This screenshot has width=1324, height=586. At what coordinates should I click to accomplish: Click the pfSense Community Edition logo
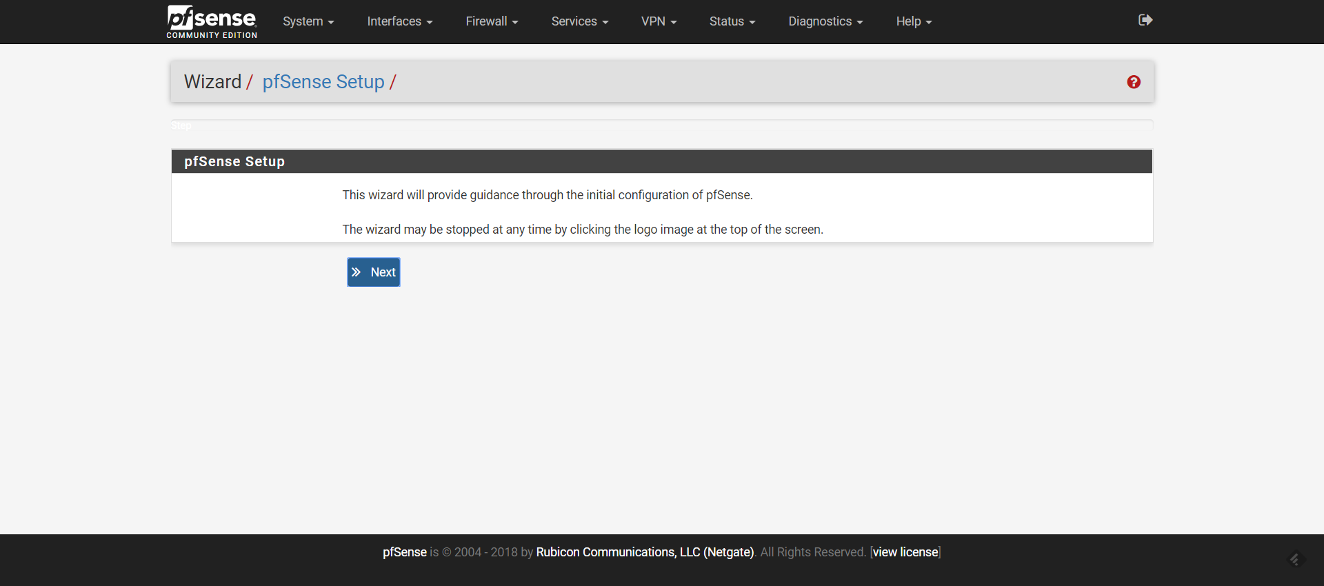212,22
